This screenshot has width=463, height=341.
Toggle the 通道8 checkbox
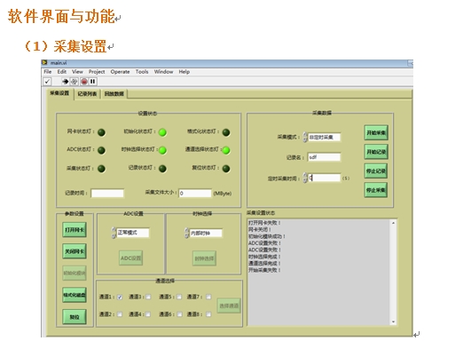(x=208, y=314)
